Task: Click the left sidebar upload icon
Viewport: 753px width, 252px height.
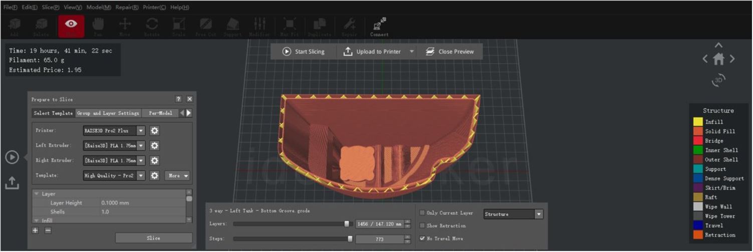Action: pos(12,183)
